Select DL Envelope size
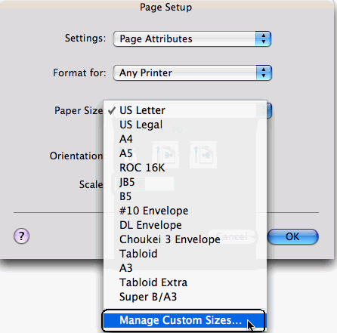This screenshot has width=337, height=333. [x=185, y=225]
